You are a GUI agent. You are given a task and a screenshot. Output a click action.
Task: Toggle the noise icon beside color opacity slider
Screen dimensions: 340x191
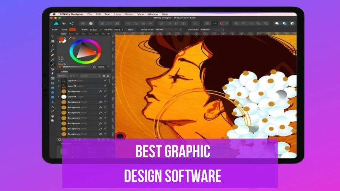click(x=94, y=67)
